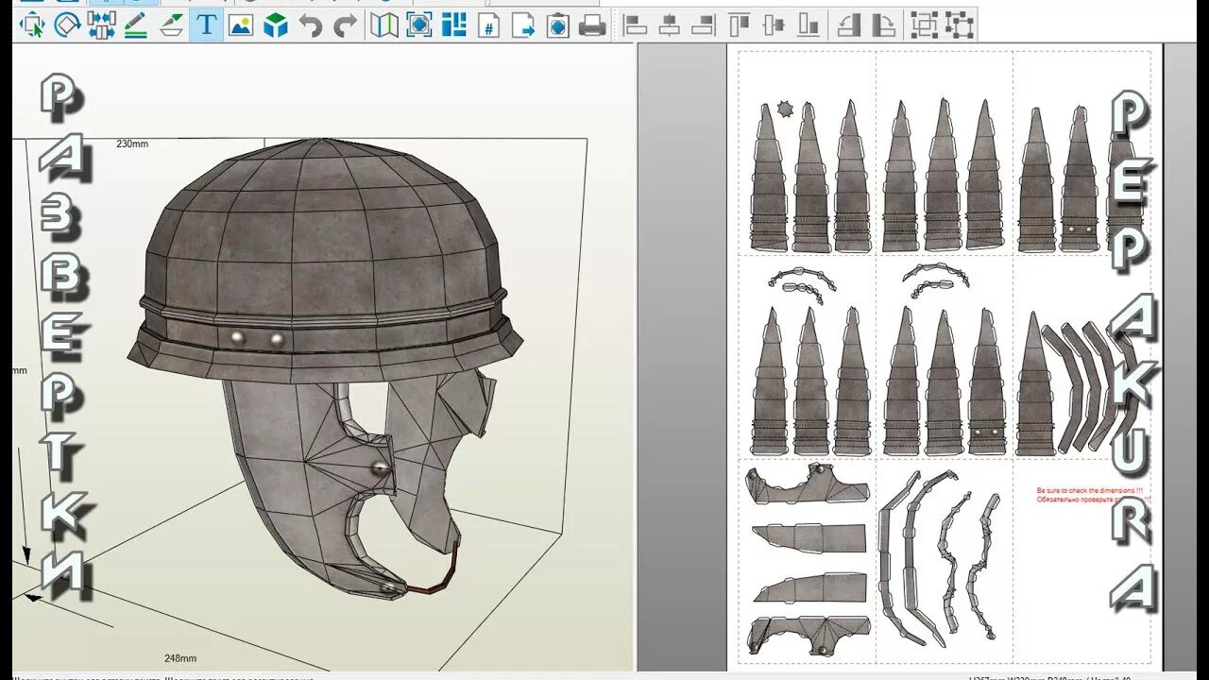The image size is (1209, 680).
Task: Click the page number icon
Action: [488, 25]
